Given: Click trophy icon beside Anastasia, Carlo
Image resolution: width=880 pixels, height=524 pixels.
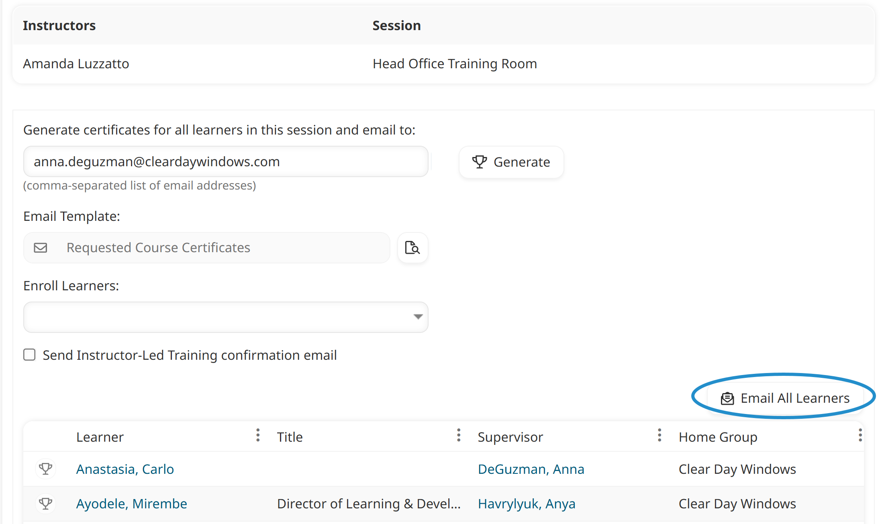Looking at the screenshot, I should point(46,469).
